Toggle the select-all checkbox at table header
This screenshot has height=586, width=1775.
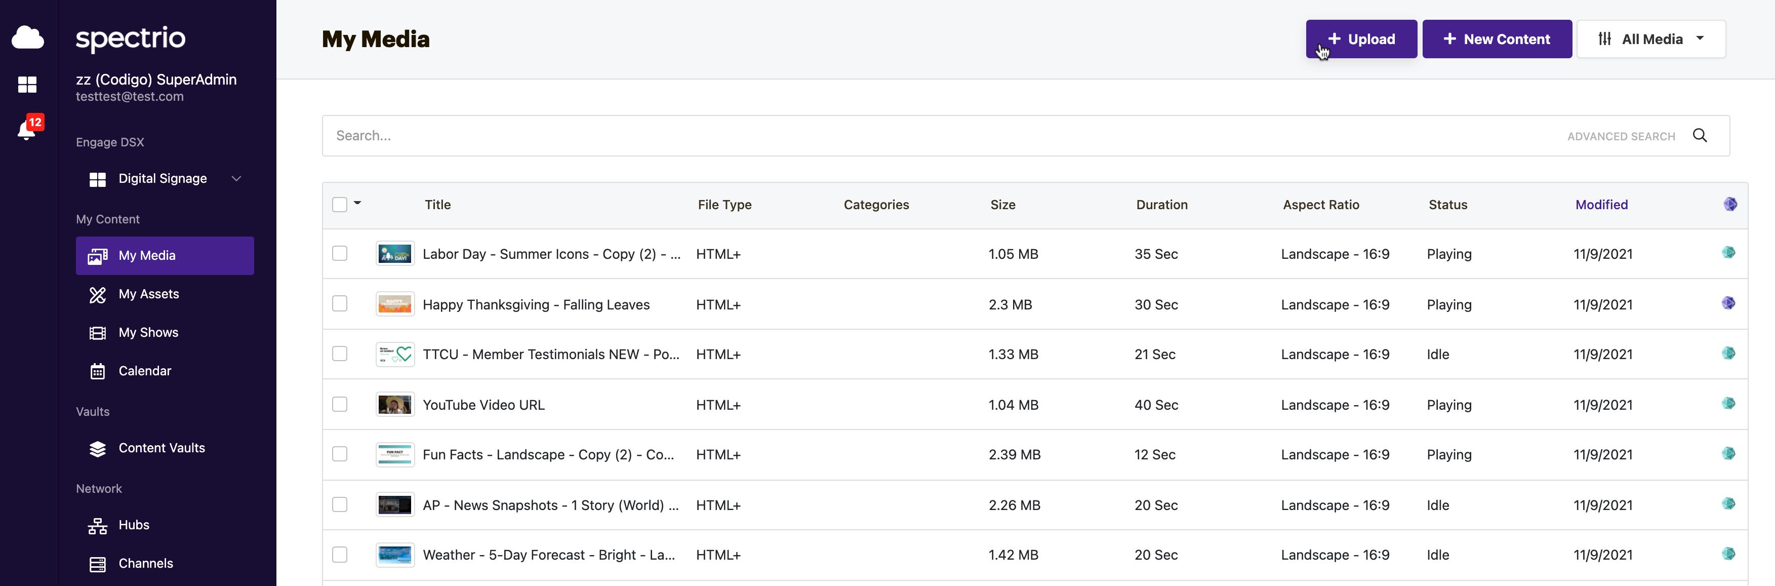[341, 204]
